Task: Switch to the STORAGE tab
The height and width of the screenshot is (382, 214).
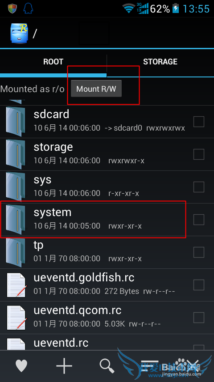Action: coord(160,62)
